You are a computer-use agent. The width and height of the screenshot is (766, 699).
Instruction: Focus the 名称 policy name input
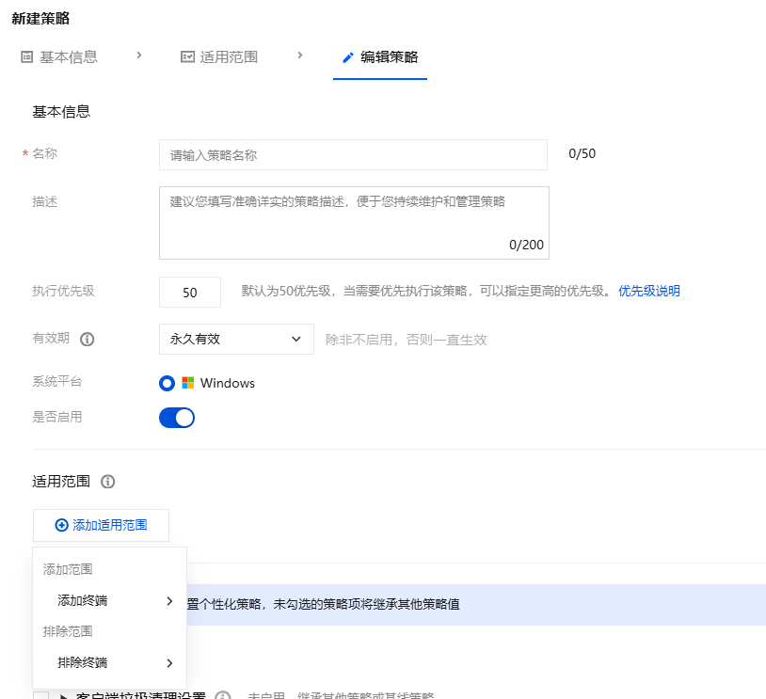[x=353, y=155]
